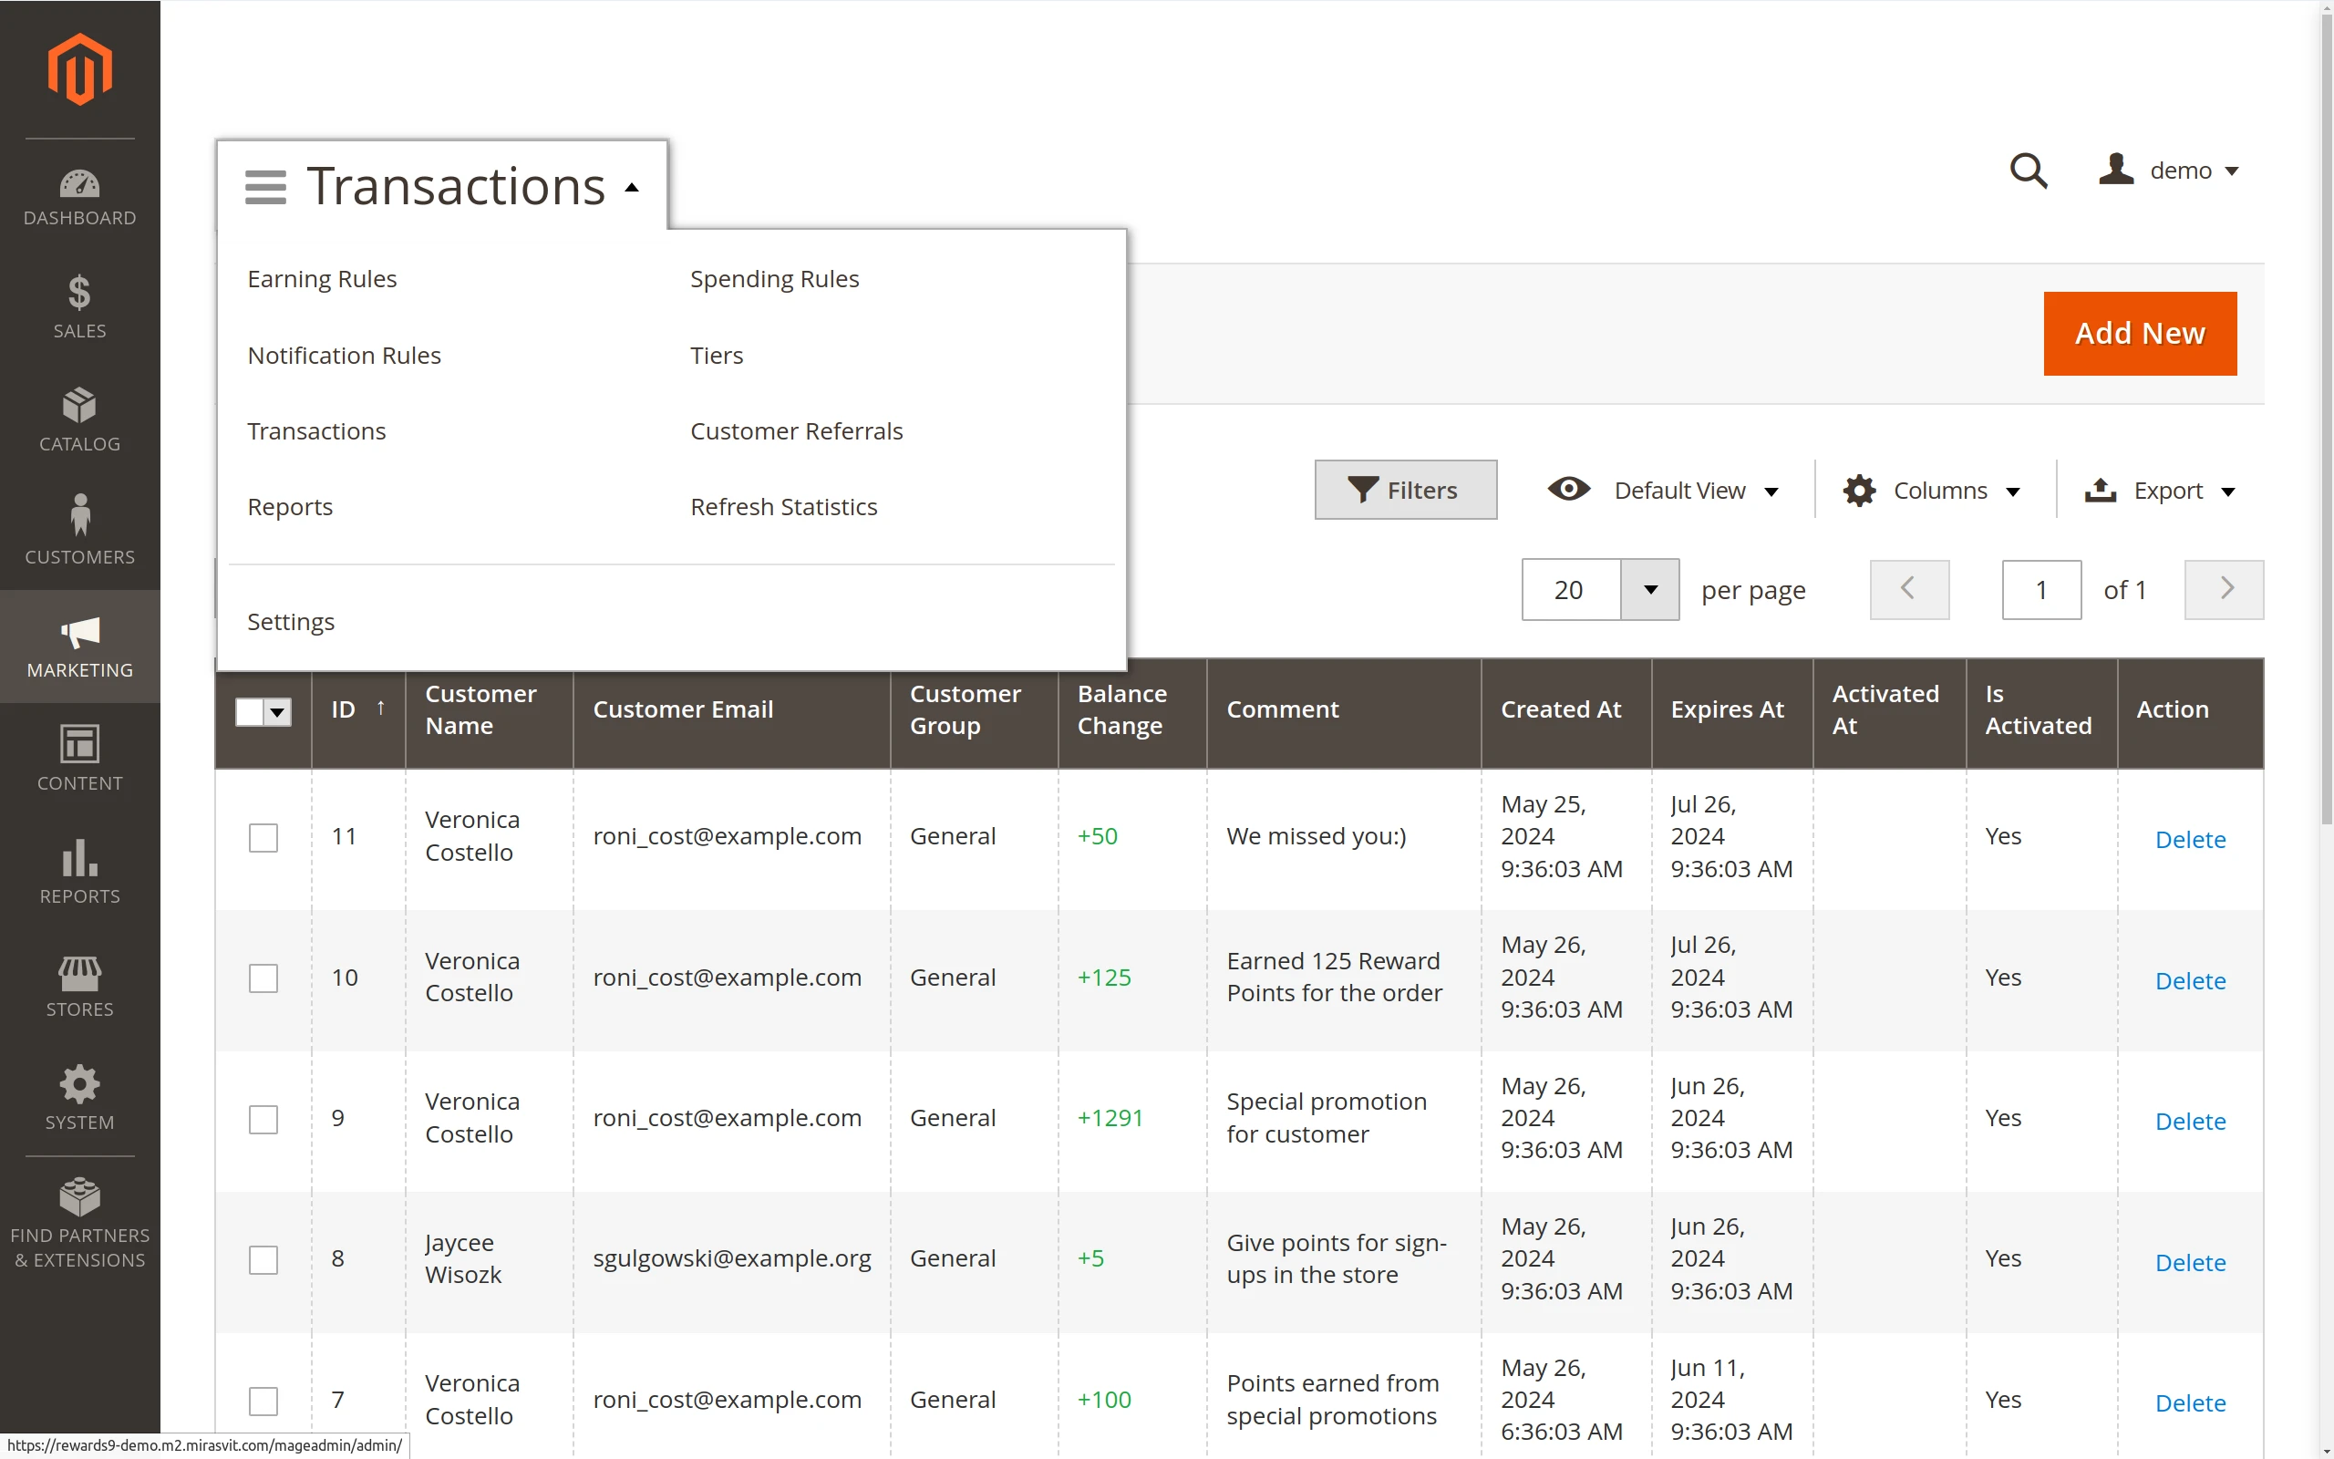
Task: Click the Reports bar-chart icon
Action: [x=79, y=858]
